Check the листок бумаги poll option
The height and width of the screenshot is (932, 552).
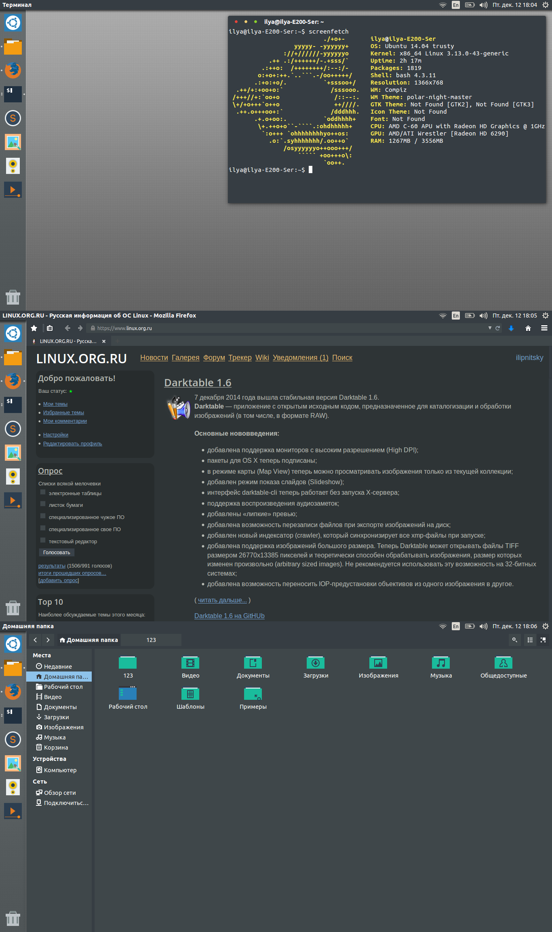43,504
